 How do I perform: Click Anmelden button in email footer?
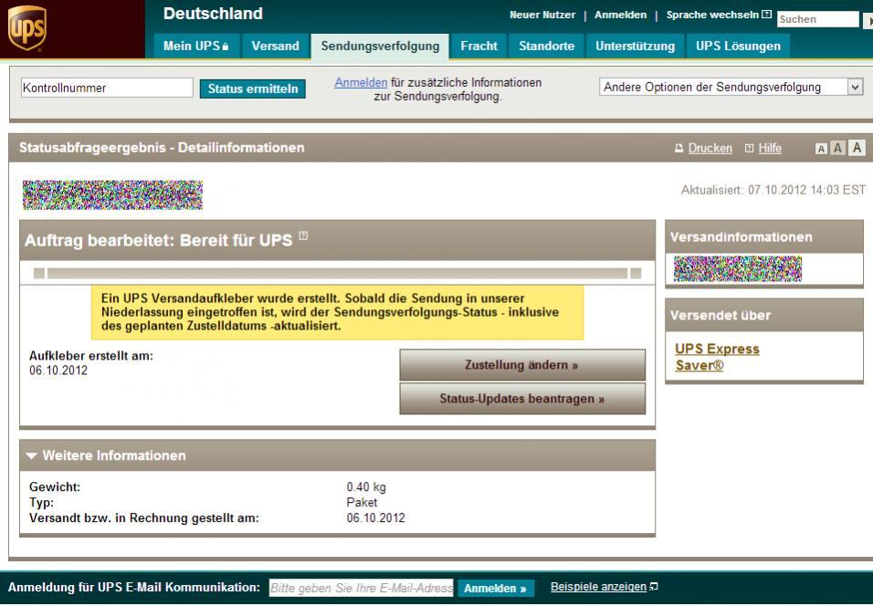(496, 588)
